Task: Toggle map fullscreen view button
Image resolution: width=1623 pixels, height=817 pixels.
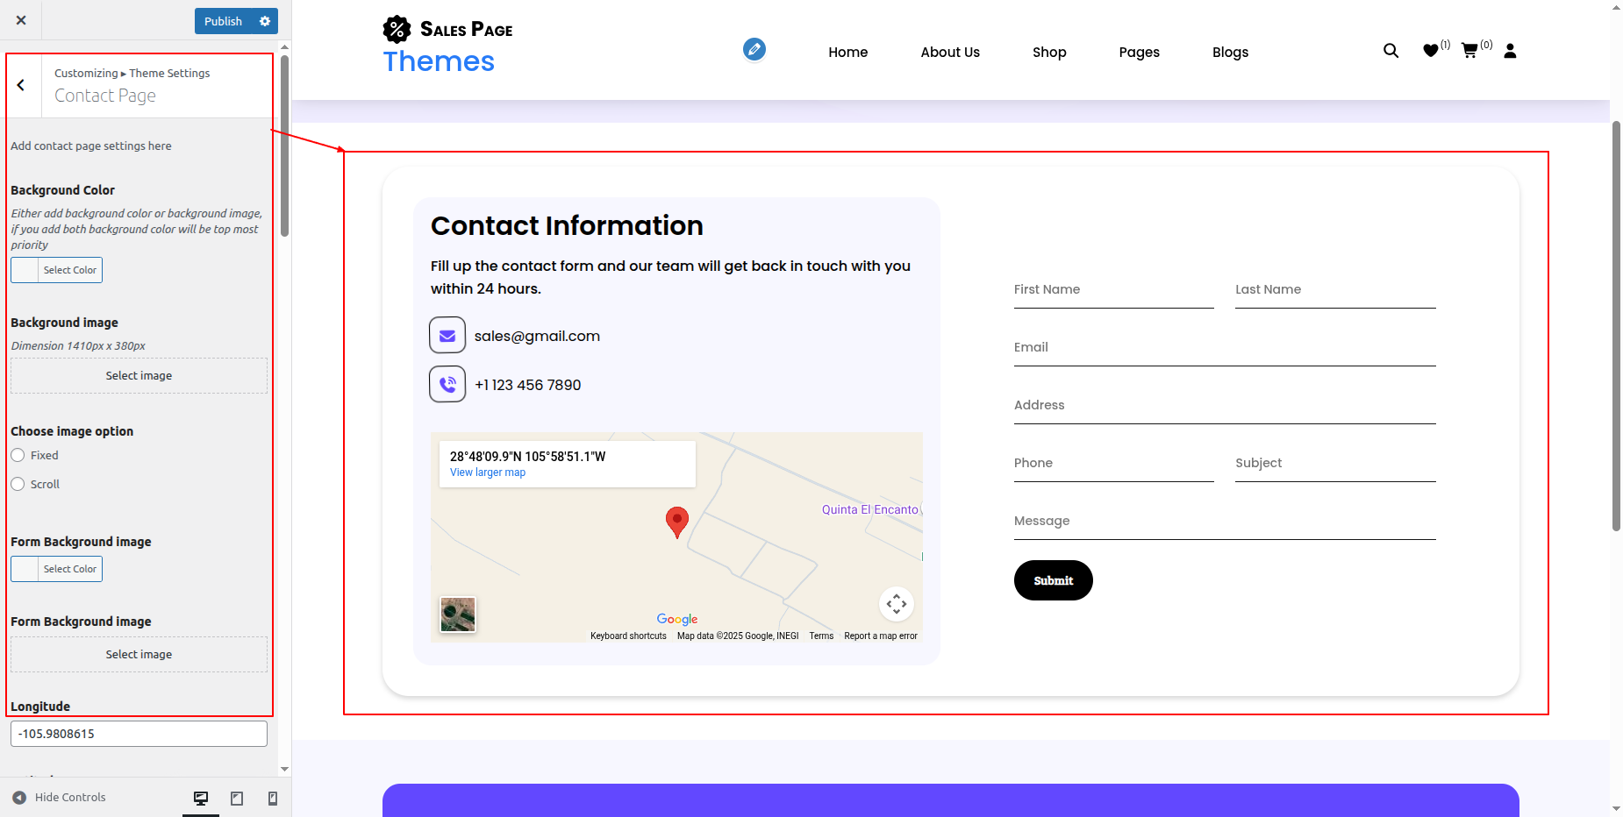Action: pos(896,604)
